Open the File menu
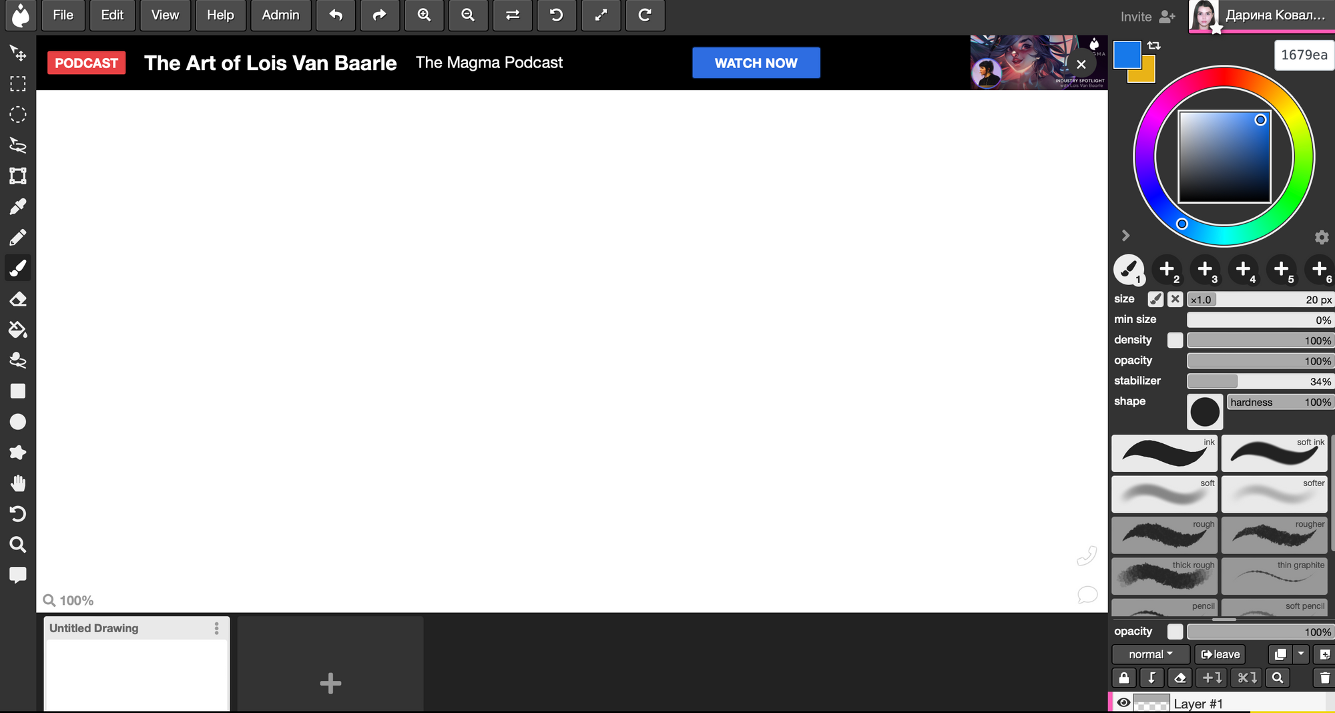The image size is (1335, 713). coord(63,15)
